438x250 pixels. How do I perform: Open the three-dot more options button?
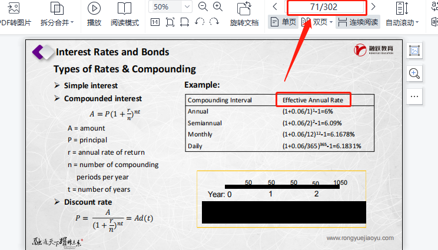pos(414,96)
